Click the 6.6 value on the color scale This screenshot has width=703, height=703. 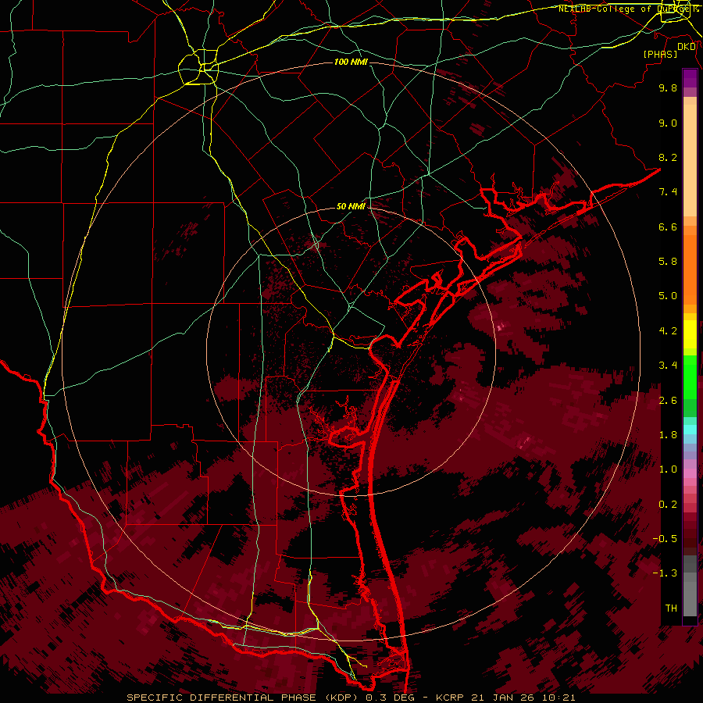click(668, 227)
